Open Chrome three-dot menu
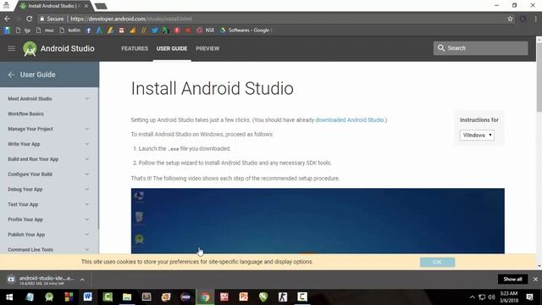 point(535,19)
